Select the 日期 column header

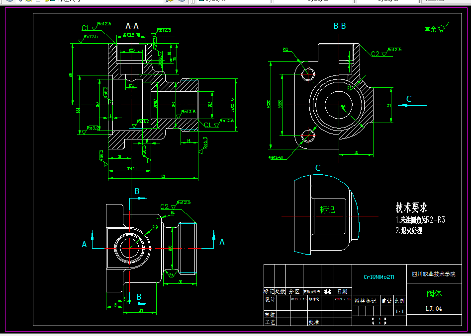[x=343, y=291]
